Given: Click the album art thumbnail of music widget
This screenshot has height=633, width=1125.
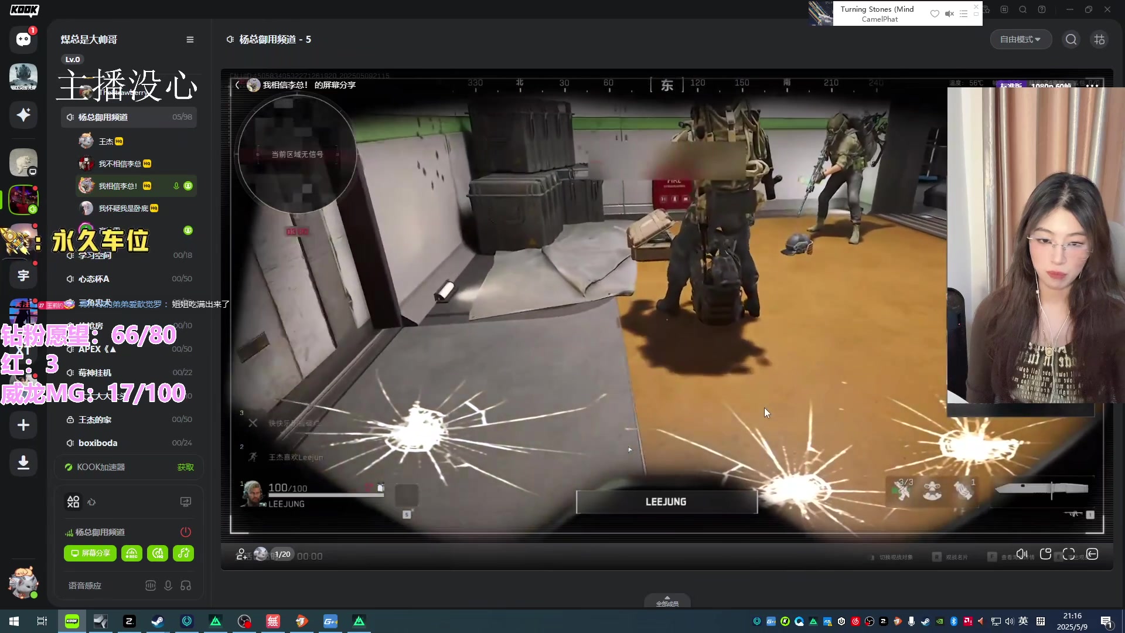Looking at the screenshot, I should coord(821,13).
